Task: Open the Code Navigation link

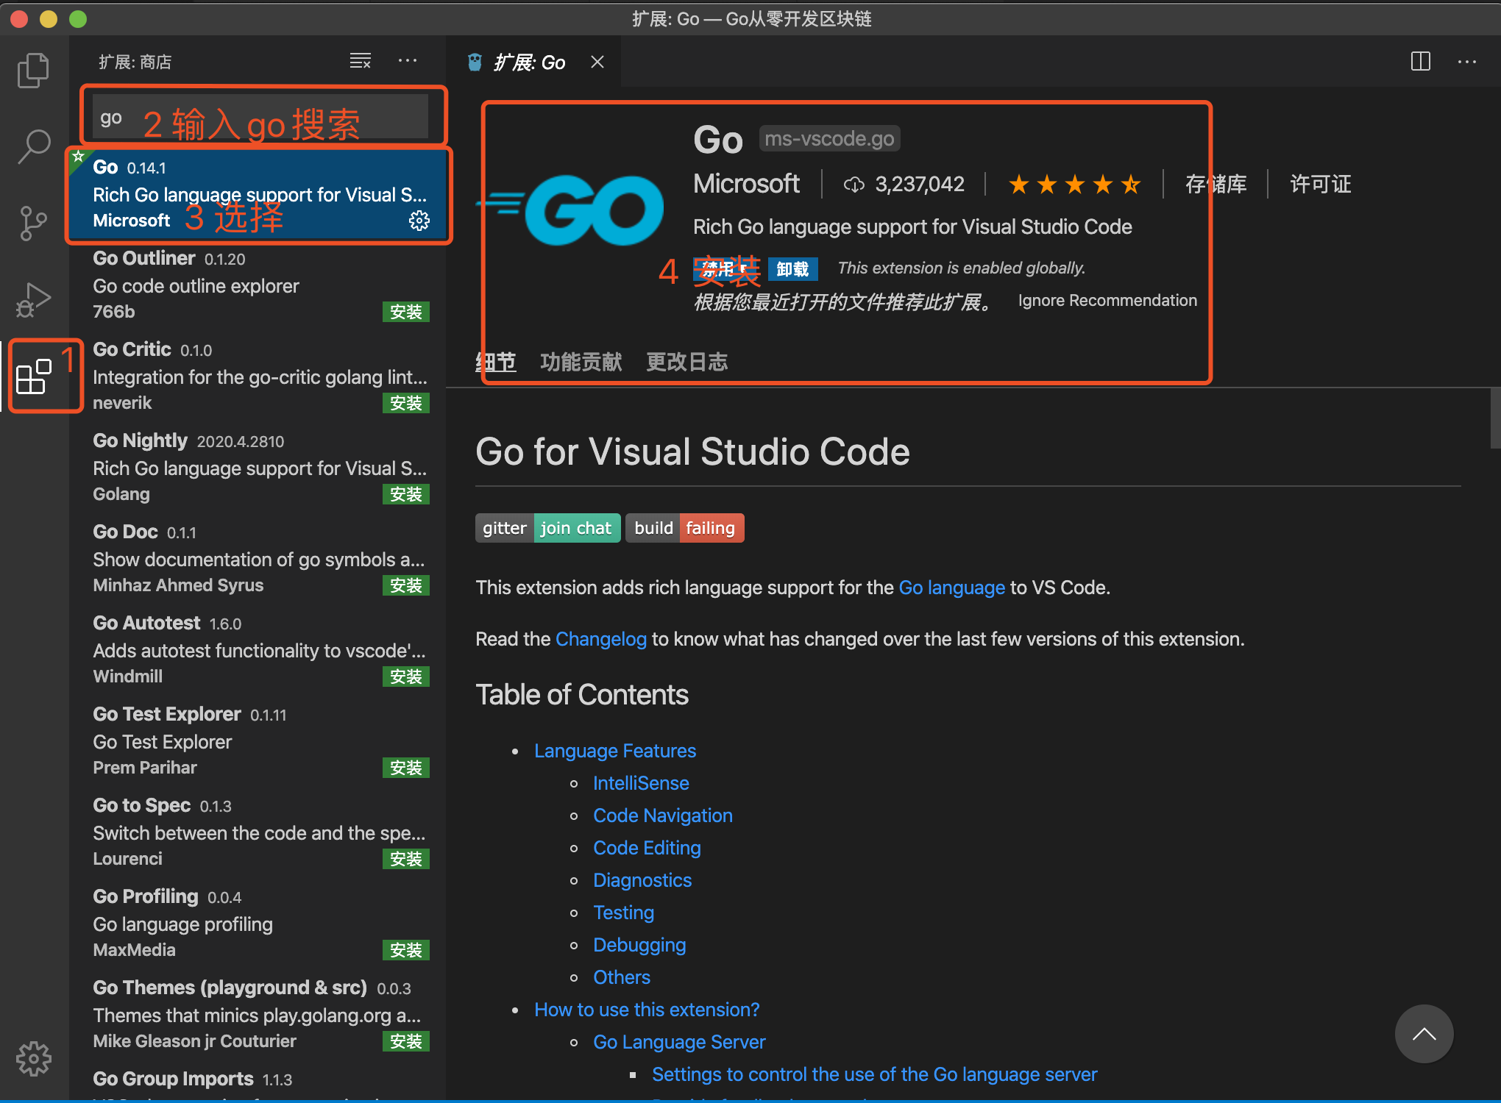Action: click(663, 815)
